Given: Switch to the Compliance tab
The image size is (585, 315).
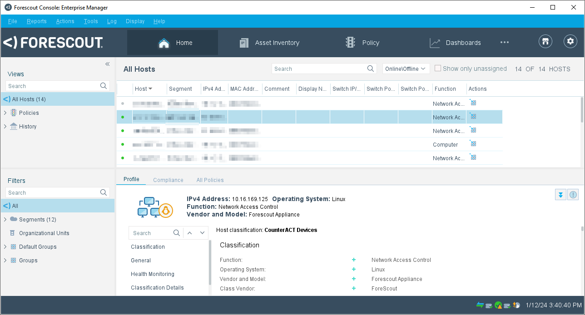Looking at the screenshot, I should coord(168,180).
